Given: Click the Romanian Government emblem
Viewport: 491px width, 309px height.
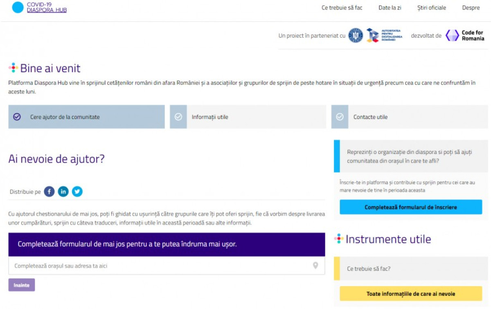Looking at the screenshot, I should (x=356, y=36).
